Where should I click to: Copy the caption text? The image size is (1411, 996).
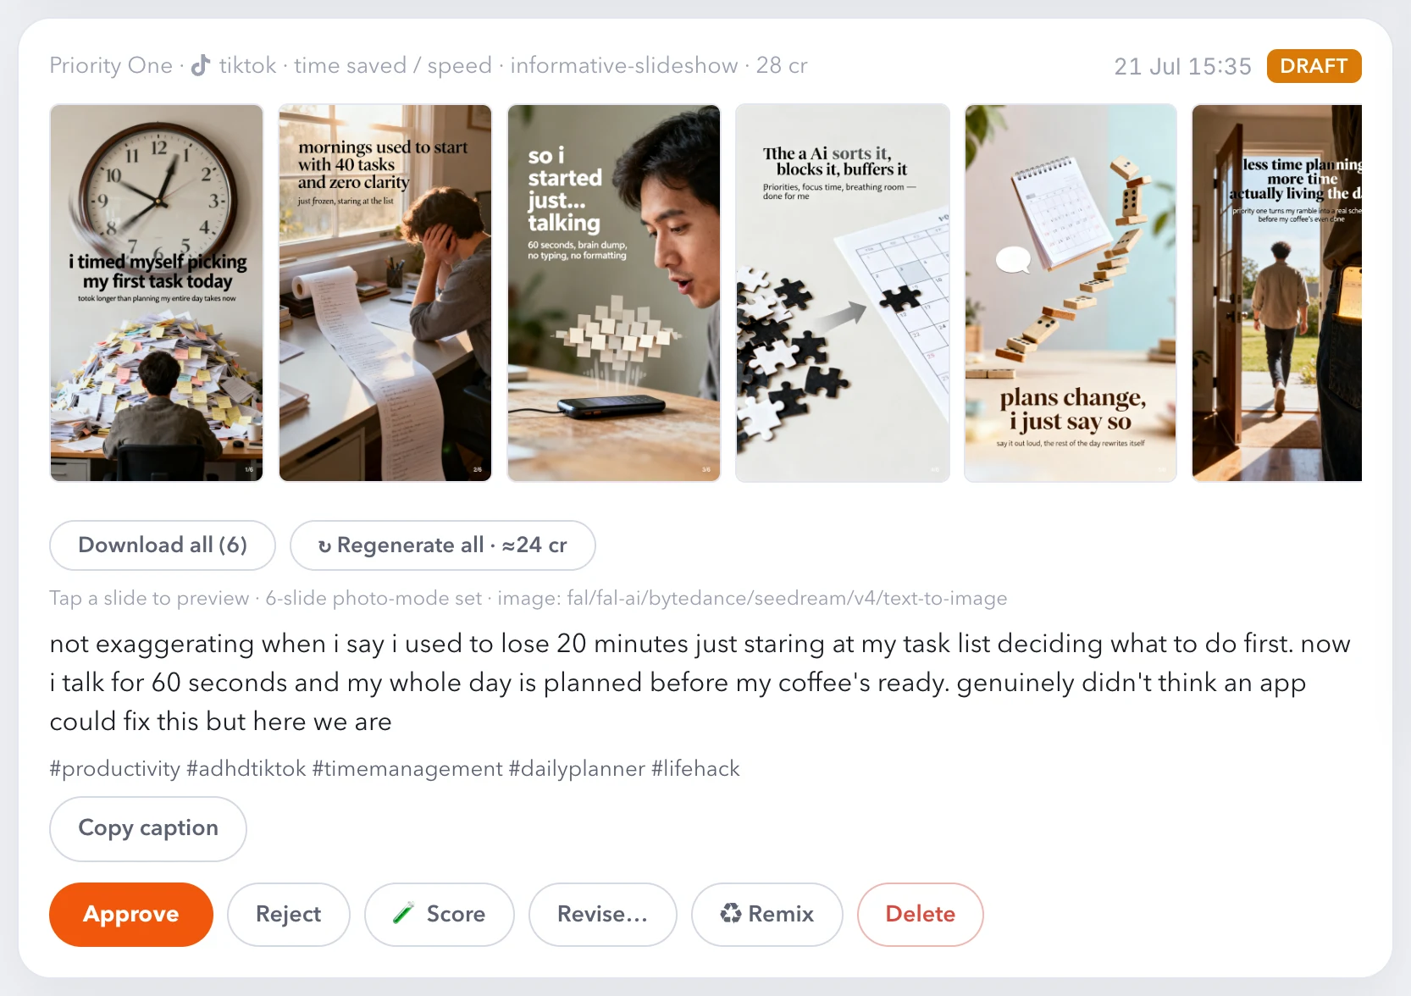pyautogui.click(x=148, y=828)
